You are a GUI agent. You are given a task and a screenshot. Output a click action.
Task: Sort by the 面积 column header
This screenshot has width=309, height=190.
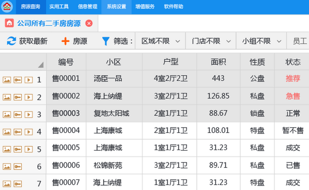(218, 62)
